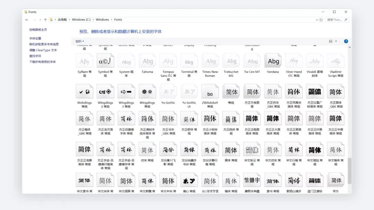Select the Tahoma font icon
The height and width of the screenshot is (210, 374).
point(147,61)
